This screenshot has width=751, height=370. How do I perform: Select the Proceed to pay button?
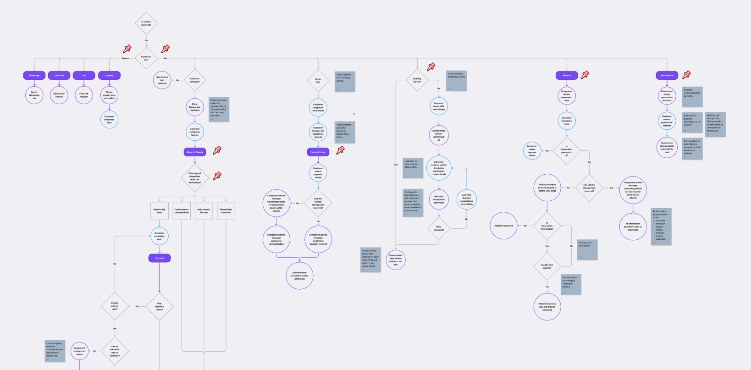tap(318, 152)
